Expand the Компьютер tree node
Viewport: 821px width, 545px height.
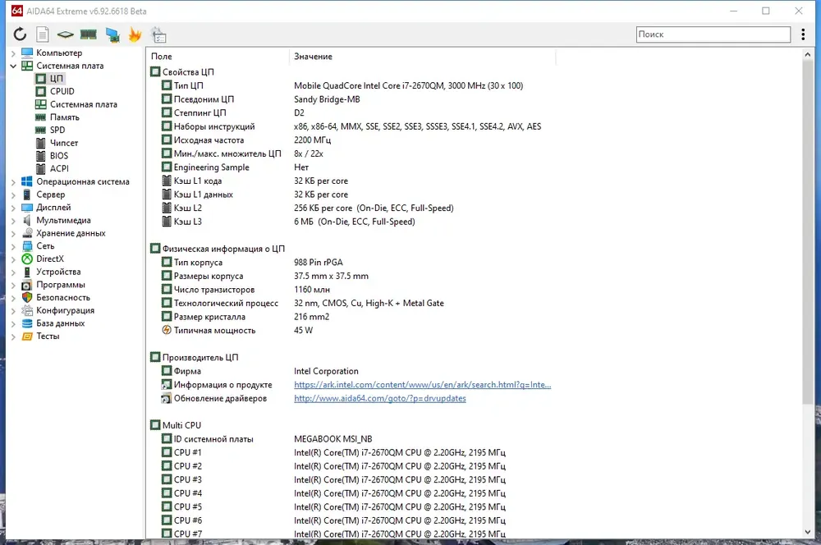click(x=13, y=53)
